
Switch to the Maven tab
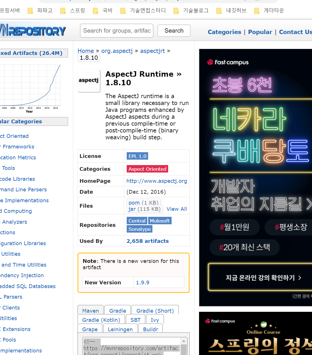[x=90, y=311]
